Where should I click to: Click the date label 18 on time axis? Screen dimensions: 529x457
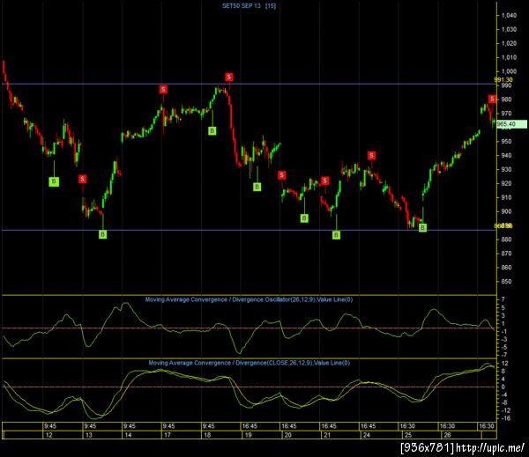[207, 435]
